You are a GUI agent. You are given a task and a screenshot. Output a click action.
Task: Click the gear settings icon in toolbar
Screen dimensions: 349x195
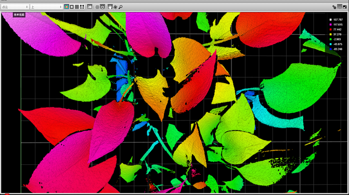coord(102,7)
